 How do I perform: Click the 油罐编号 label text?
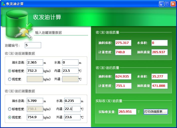coord(12,45)
